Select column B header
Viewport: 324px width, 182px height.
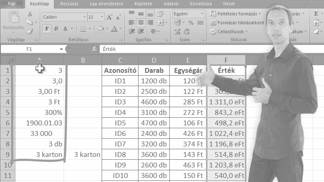click(x=83, y=60)
